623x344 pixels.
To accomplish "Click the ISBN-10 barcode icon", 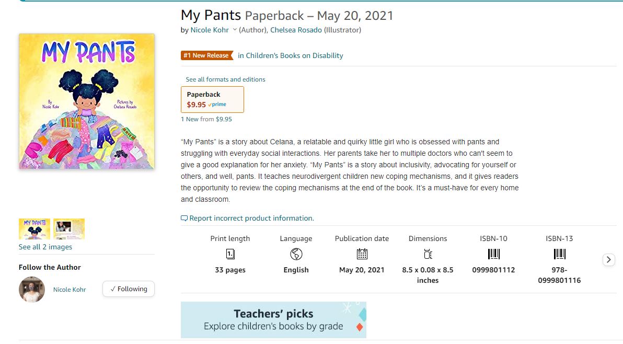I will point(493,255).
